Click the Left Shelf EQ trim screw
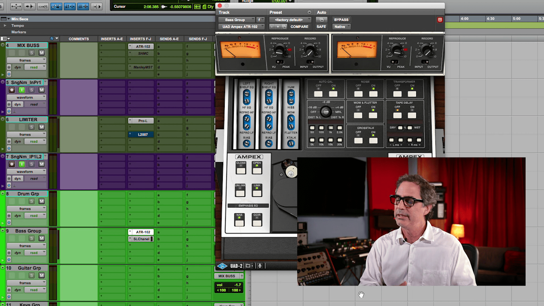Screen dimensions: 544x306 [246, 94]
